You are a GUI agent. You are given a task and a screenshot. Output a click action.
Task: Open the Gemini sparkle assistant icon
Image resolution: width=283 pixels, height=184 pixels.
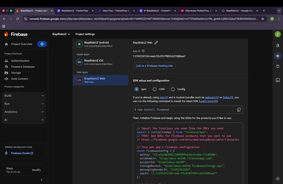[278, 56]
